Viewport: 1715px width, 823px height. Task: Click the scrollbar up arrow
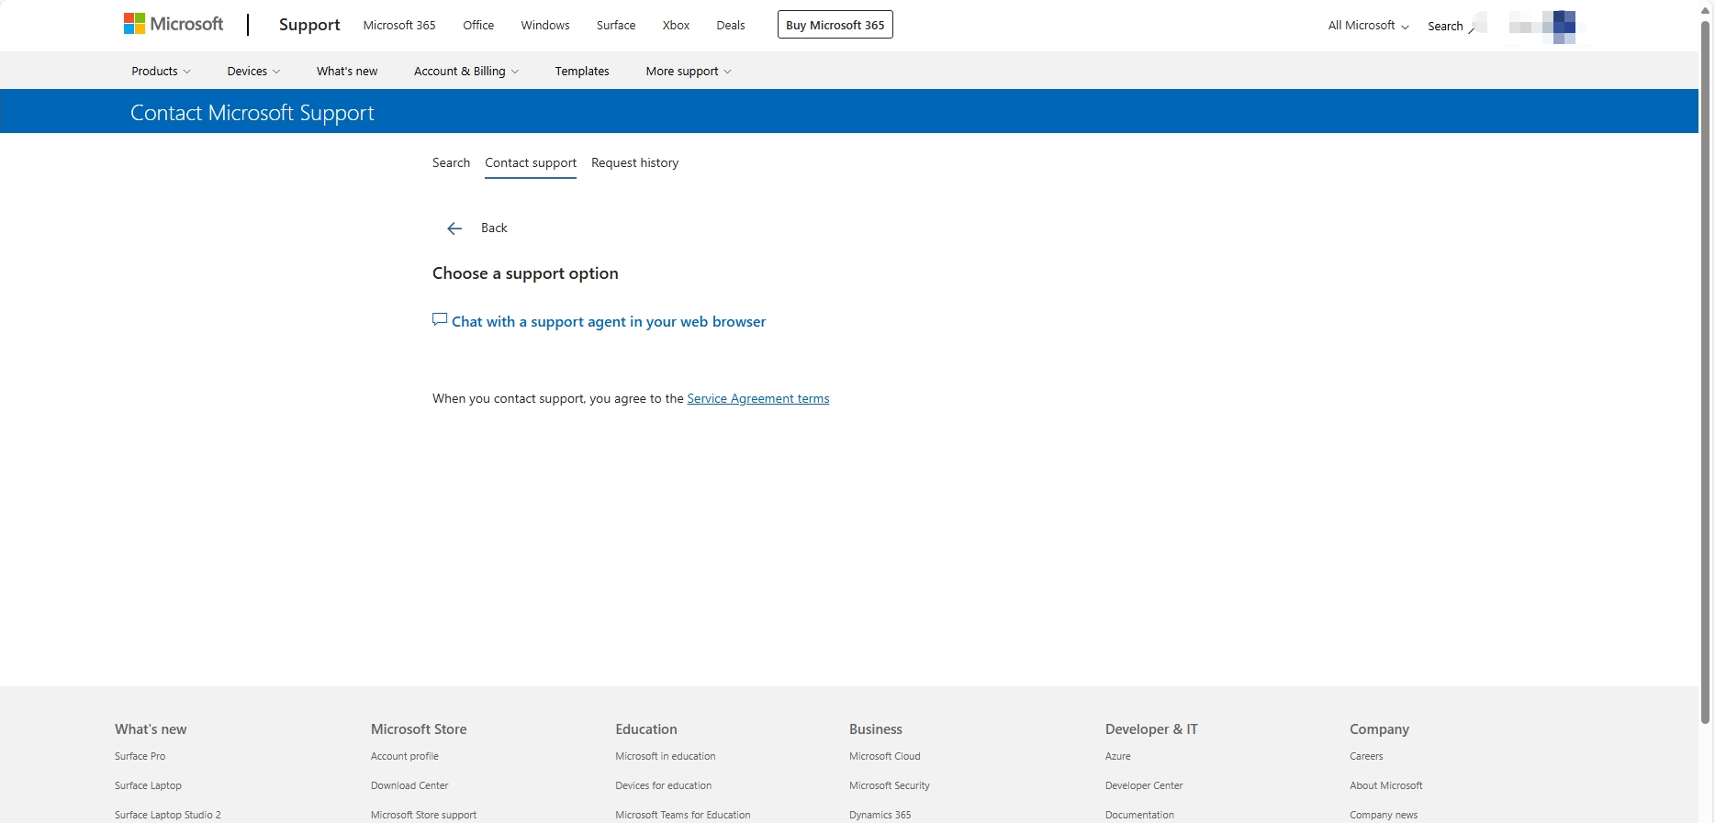point(1706,9)
